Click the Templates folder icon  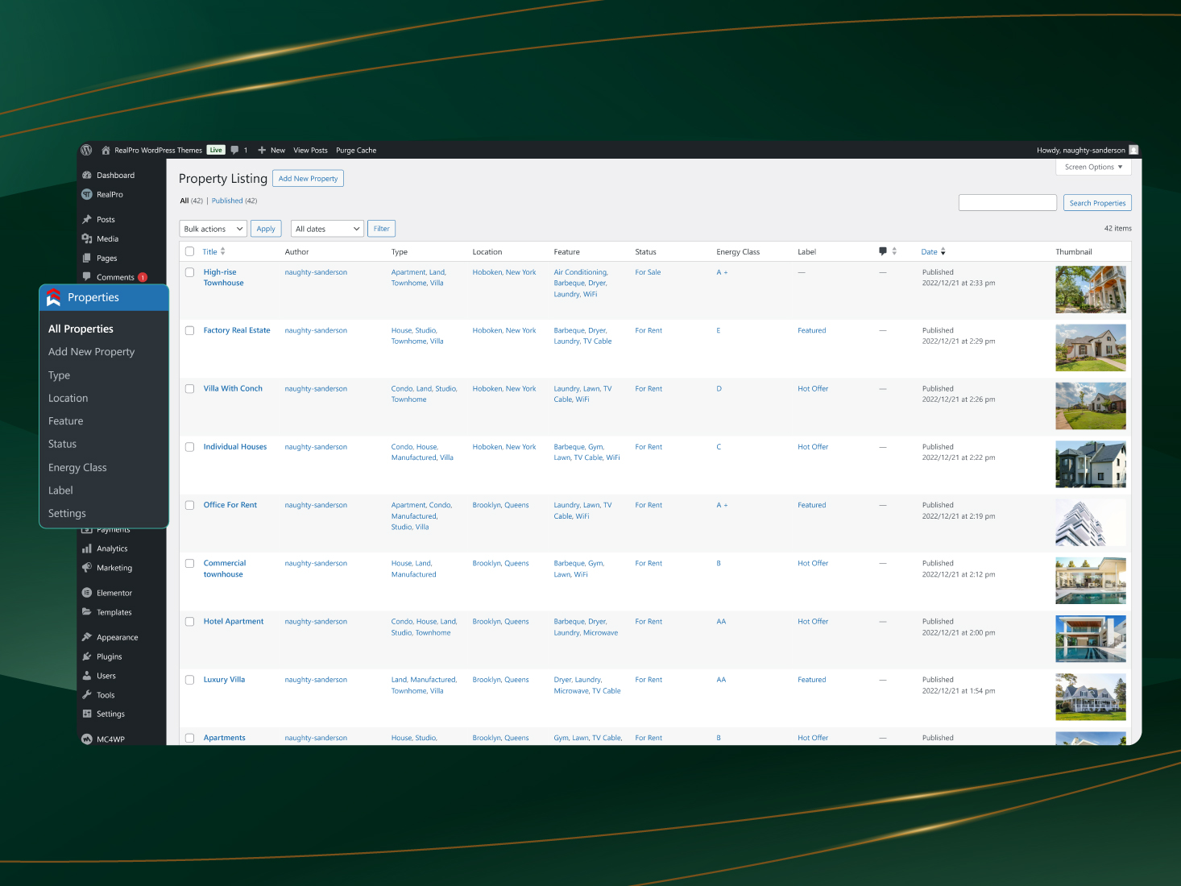click(87, 612)
